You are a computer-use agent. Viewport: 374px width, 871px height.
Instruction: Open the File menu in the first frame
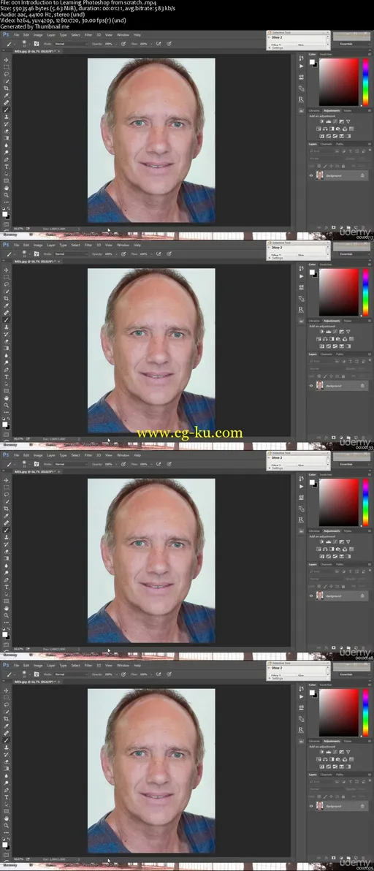[17, 34]
